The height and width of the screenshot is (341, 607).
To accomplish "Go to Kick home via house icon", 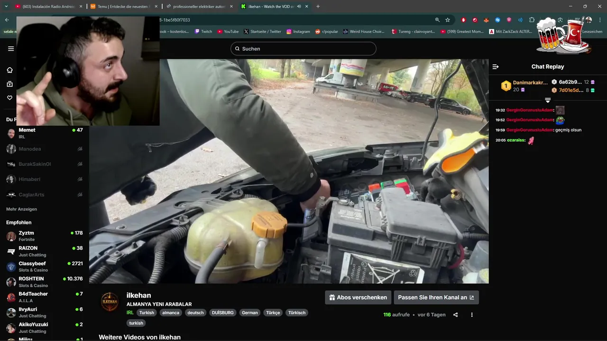I will coord(9,70).
